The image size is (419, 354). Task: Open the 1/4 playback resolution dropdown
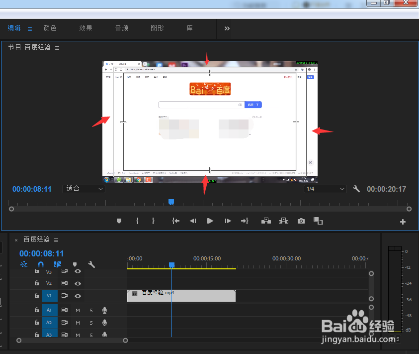coord(325,189)
